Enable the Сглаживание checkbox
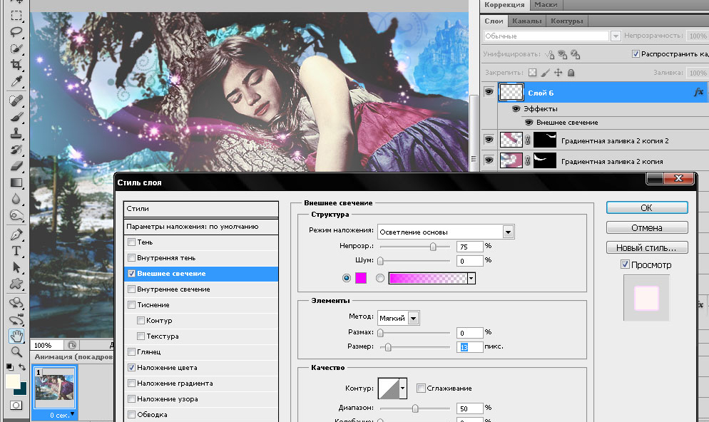The height and width of the screenshot is (422, 709). point(421,388)
